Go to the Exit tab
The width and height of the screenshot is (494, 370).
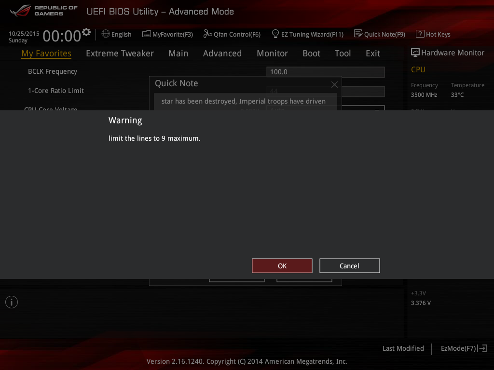pyautogui.click(x=373, y=53)
